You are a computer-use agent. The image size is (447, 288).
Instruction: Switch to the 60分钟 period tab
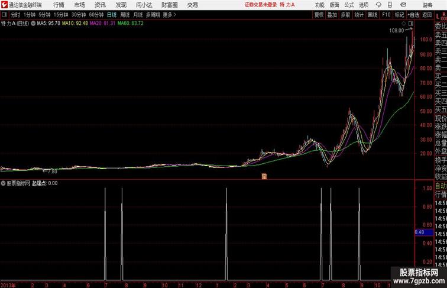click(x=96, y=15)
